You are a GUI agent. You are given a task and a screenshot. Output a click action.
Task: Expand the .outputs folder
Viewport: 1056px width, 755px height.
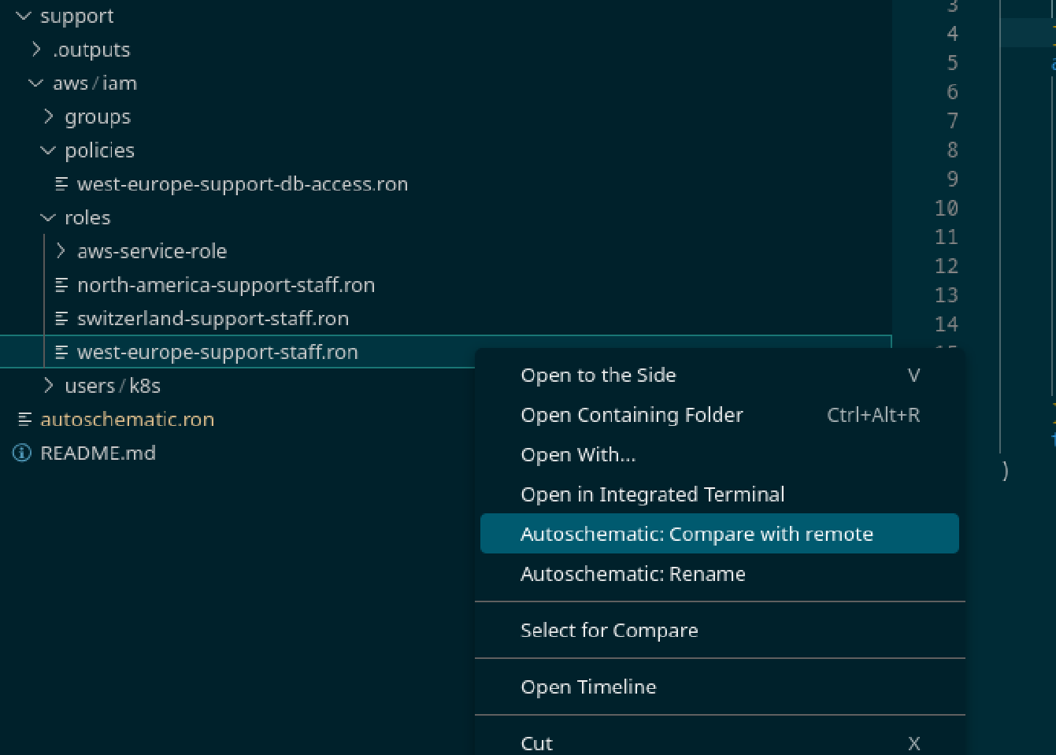36,50
